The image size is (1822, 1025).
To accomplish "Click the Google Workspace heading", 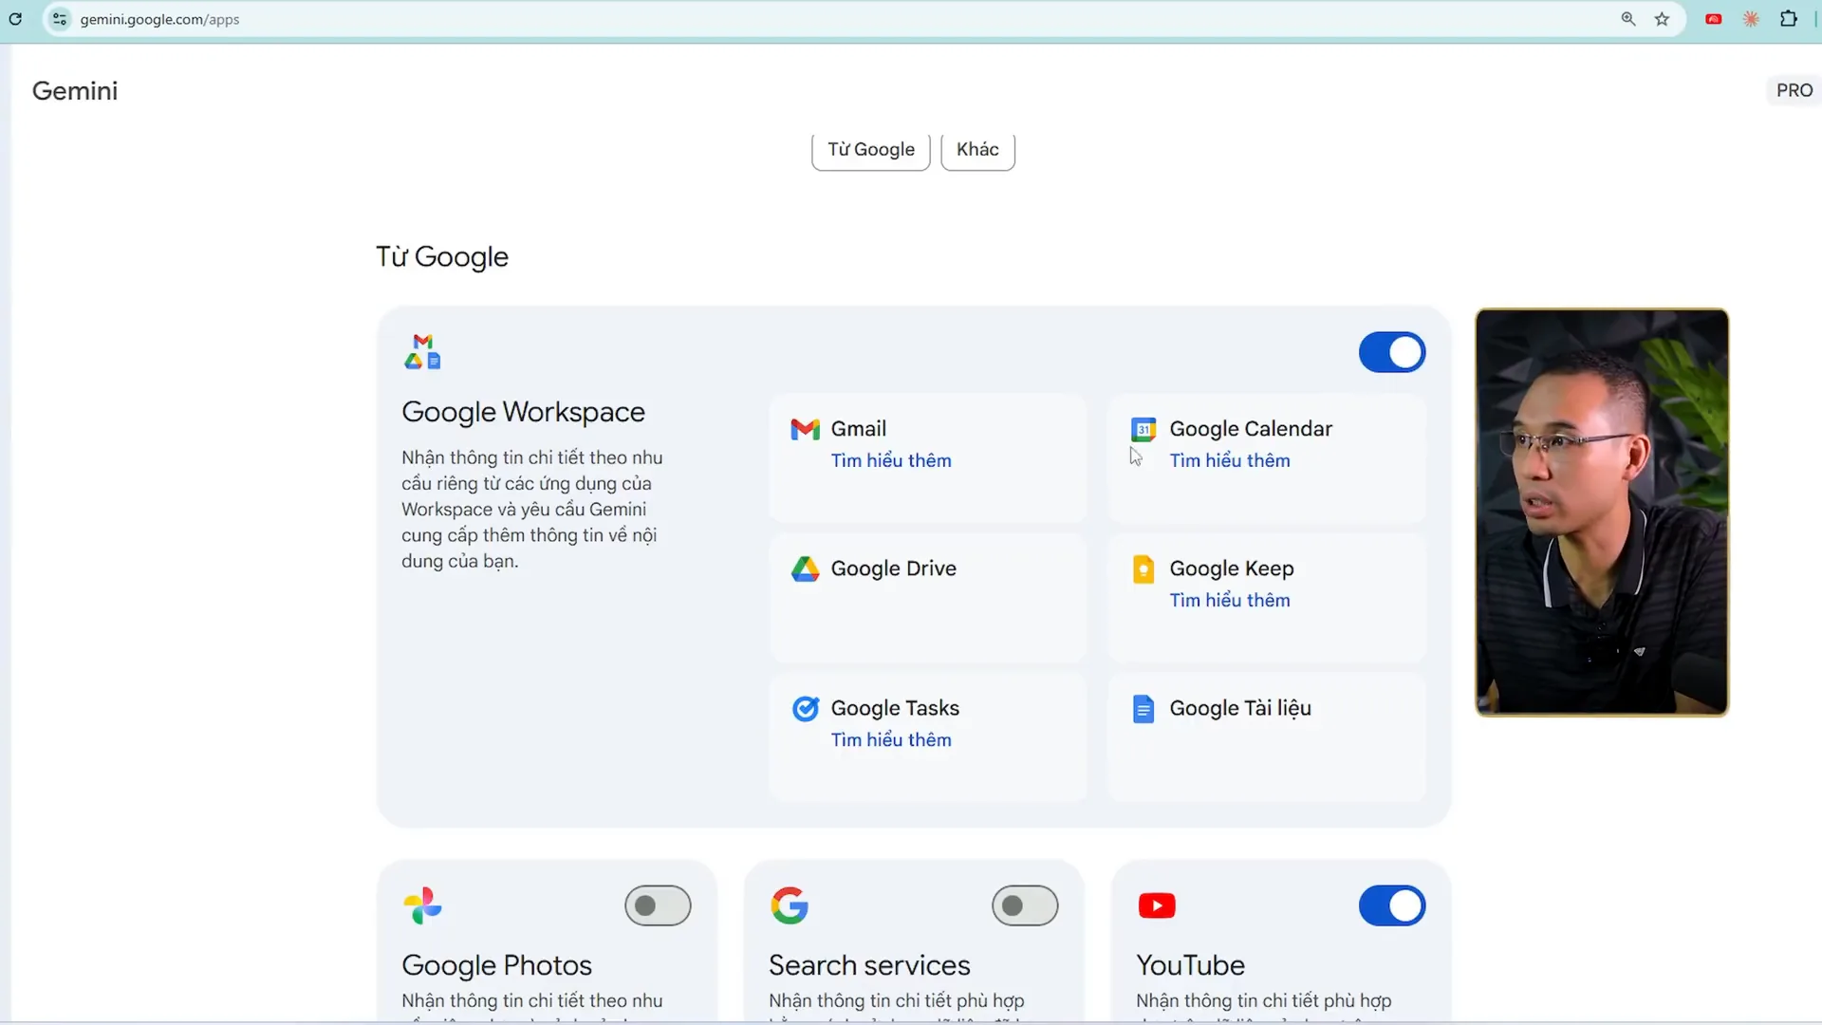I will (x=523, y=412).
